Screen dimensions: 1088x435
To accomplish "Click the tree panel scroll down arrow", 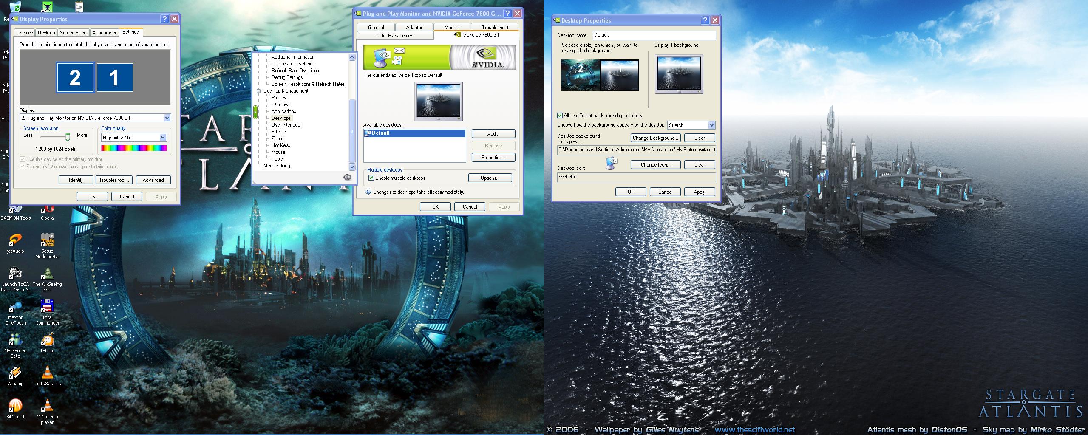I will [x=352, y=167].
